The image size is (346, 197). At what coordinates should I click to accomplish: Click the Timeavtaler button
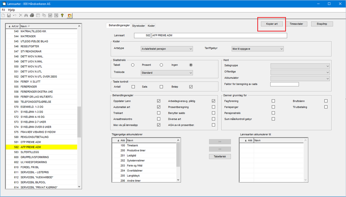[x=296, y=24]
